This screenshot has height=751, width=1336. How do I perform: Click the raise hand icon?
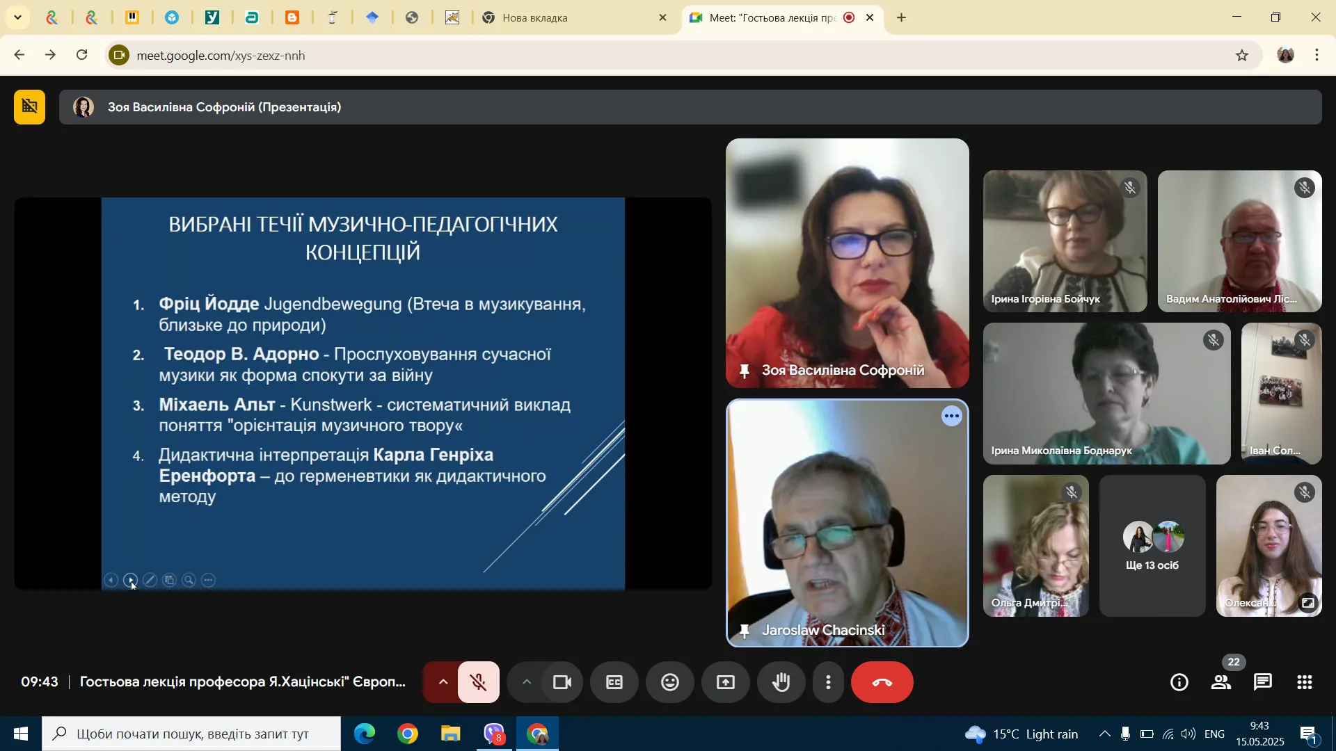click(781, 682)
